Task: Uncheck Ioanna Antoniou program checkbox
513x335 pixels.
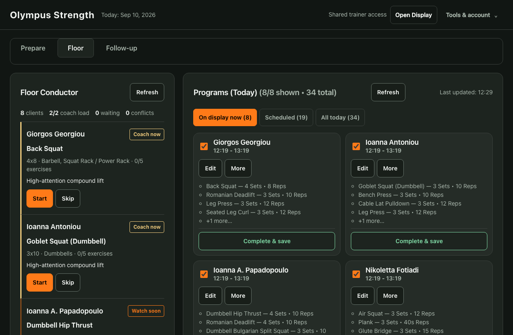Action: coord(356,146)
